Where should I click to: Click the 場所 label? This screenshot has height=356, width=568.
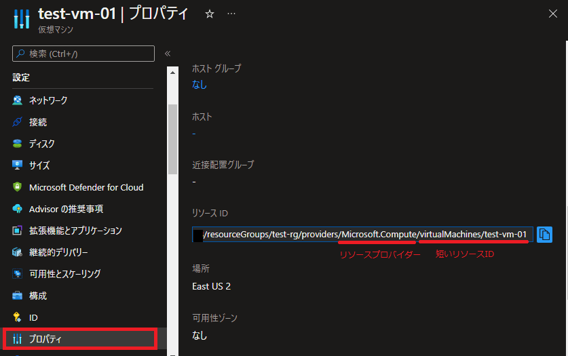201,269
